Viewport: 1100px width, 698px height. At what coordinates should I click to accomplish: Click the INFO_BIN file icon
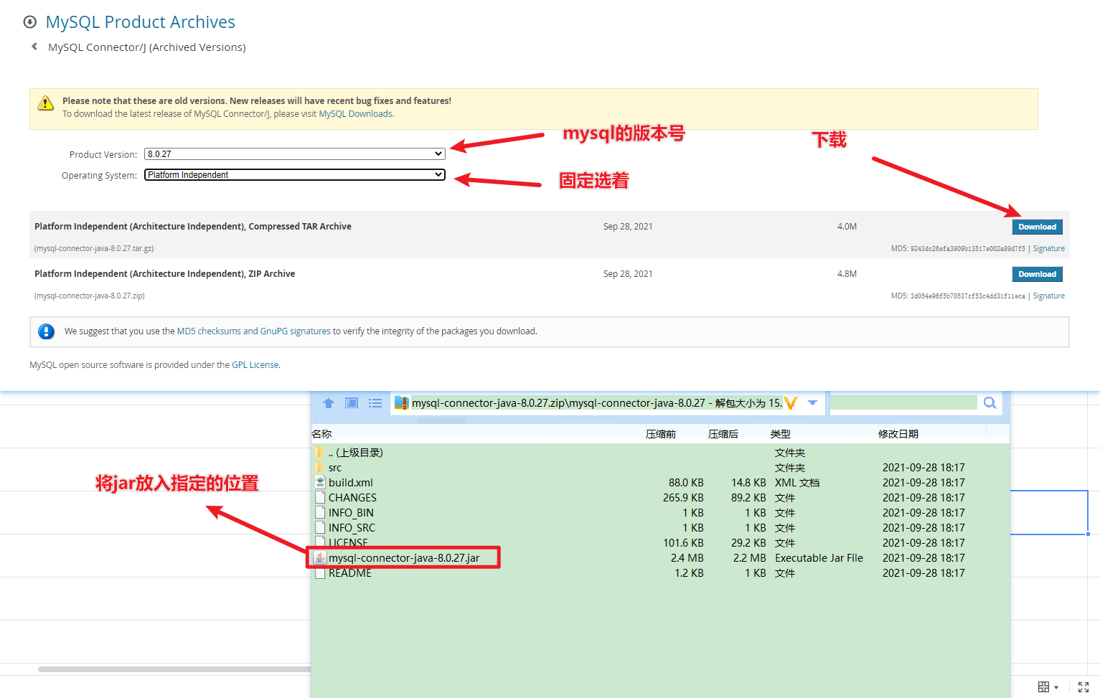tap(320, 512)
